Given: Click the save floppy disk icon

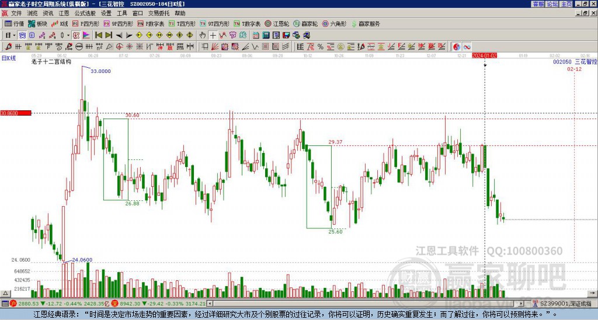Looking at the screenshot, I should (286, 36).
